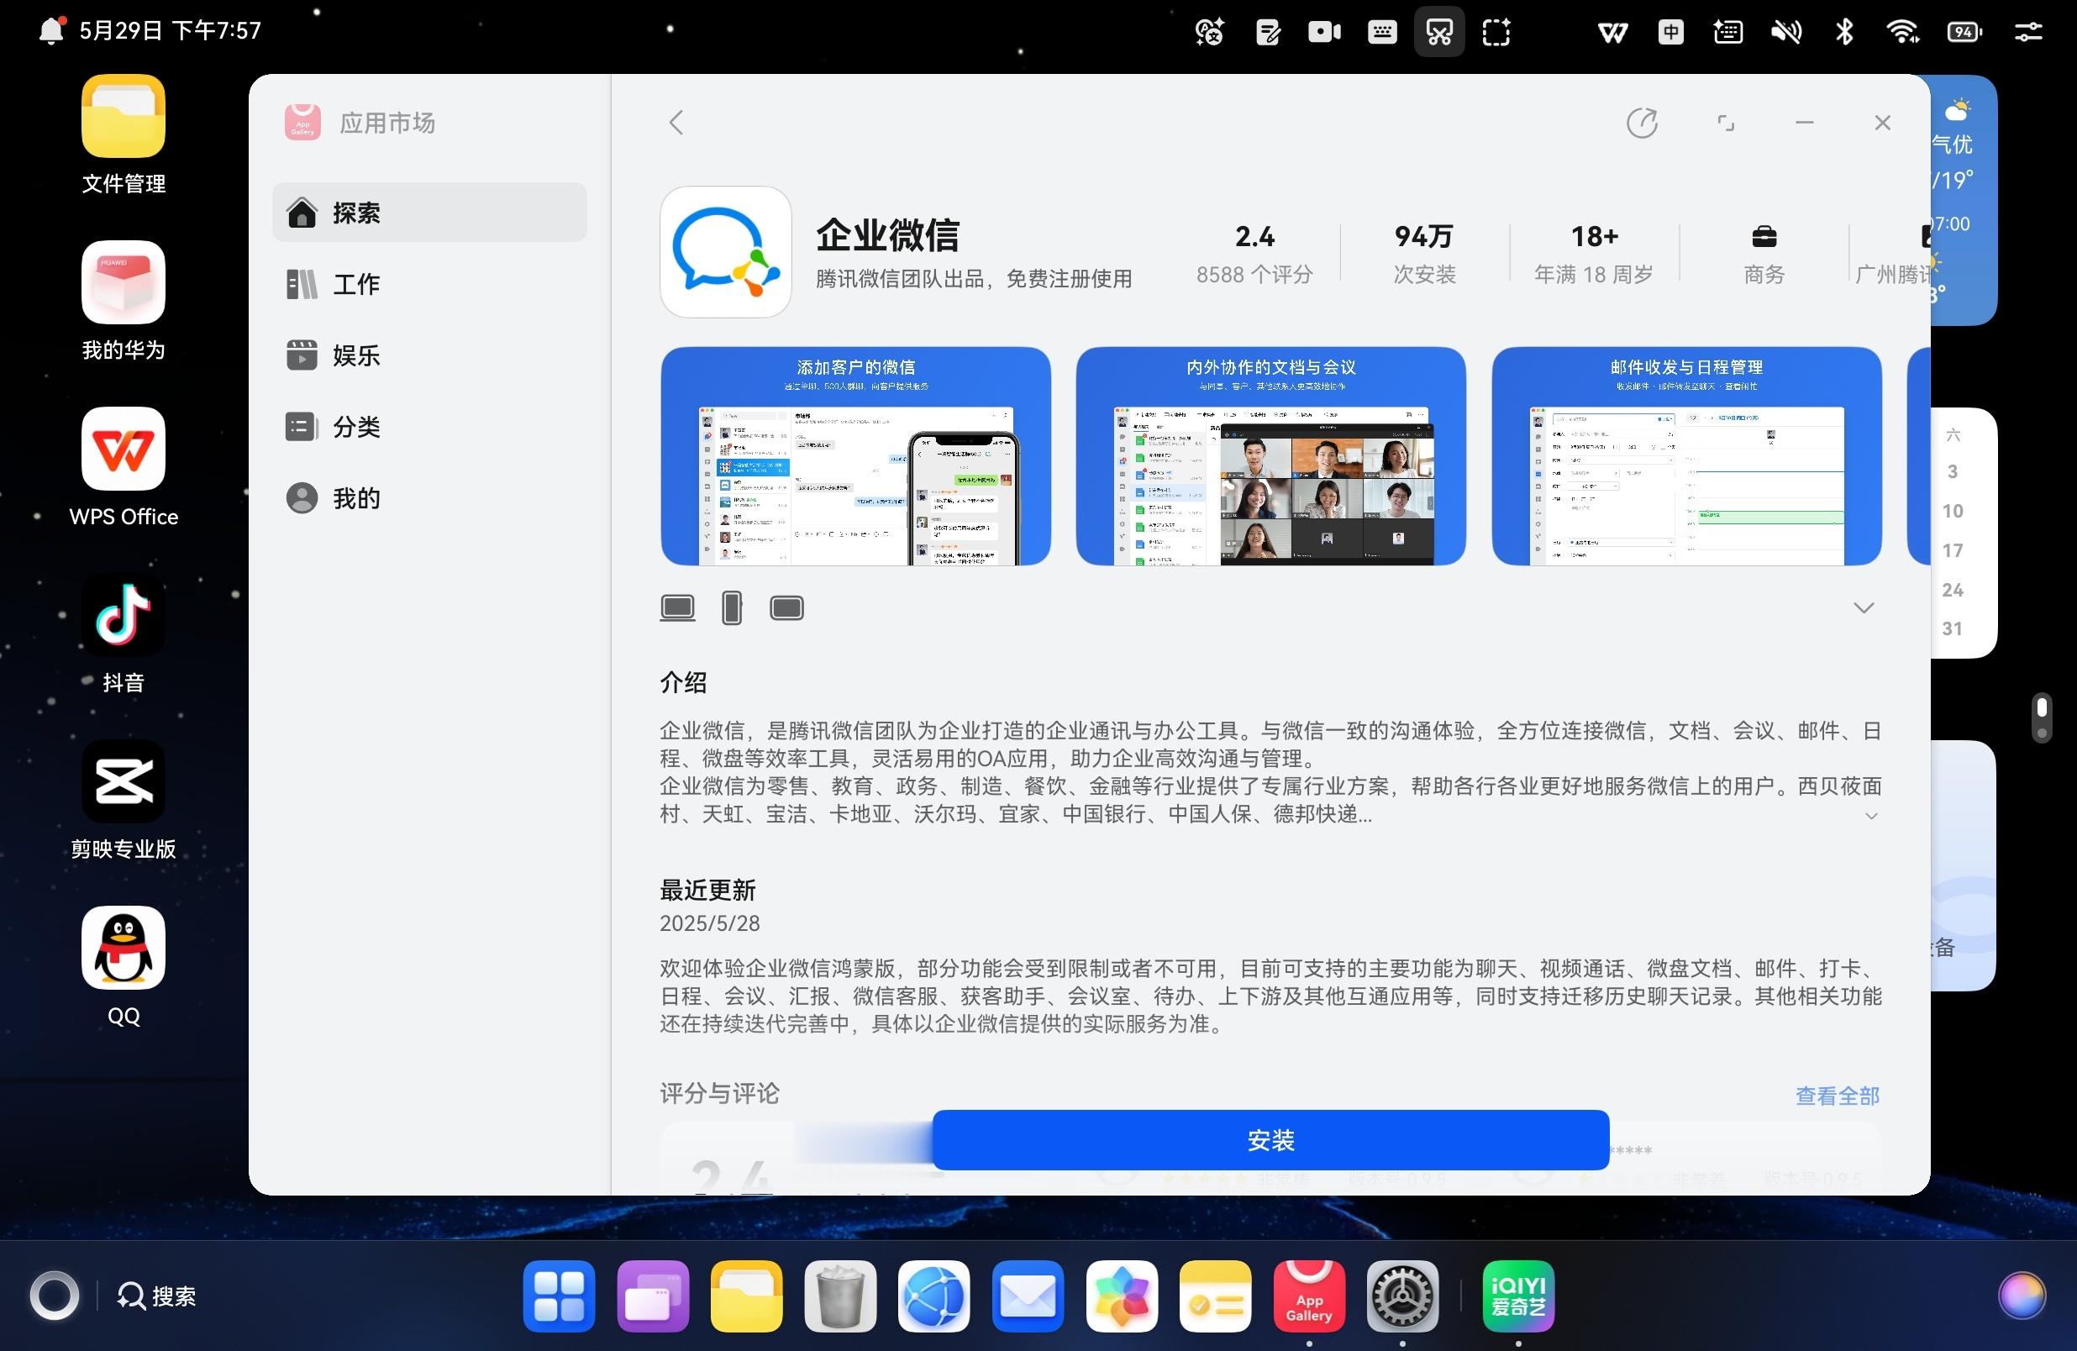Open the gallery flower app in dock
Screen dimensions: 2077x1351
(1121, 1296)
